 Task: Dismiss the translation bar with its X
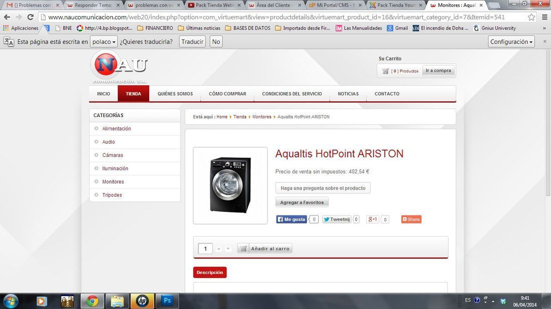click(544, 41)
